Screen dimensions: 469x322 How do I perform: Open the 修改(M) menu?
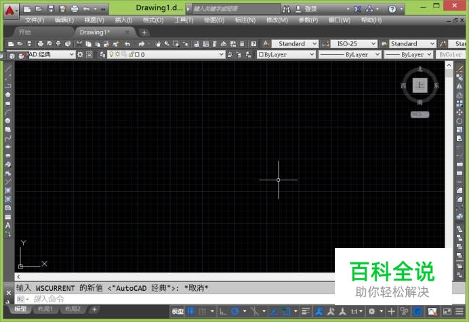pos(277,20)
